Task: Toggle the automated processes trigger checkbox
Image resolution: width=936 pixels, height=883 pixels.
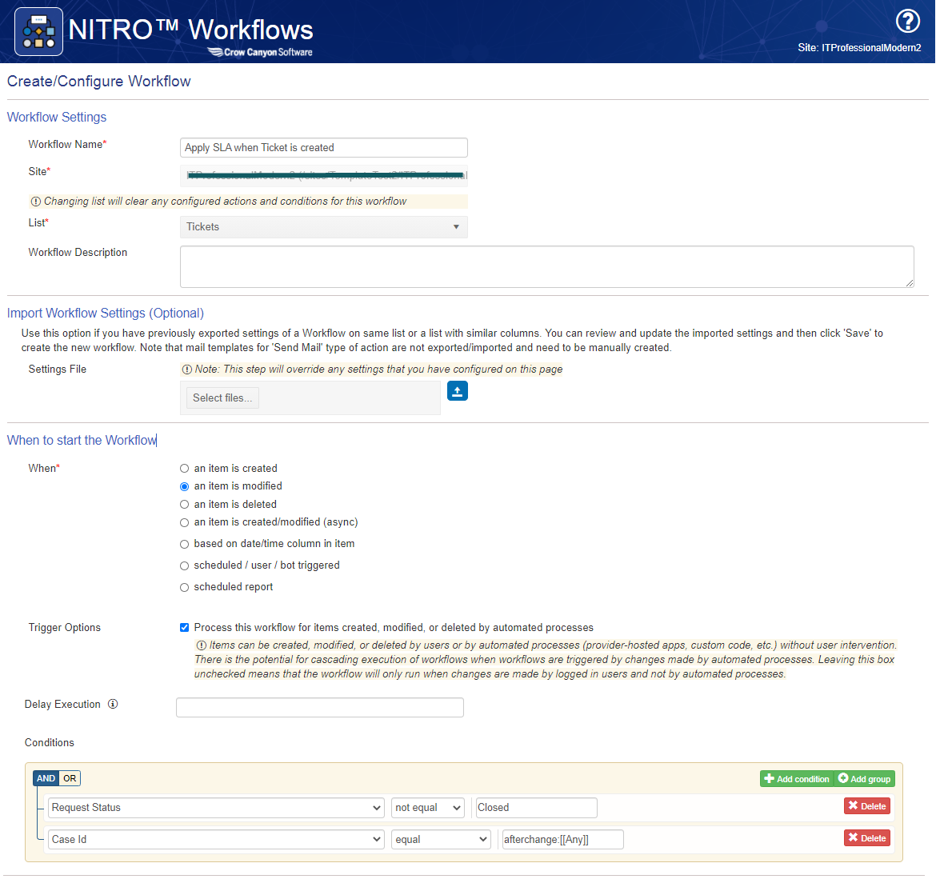Action: (185, 627)
